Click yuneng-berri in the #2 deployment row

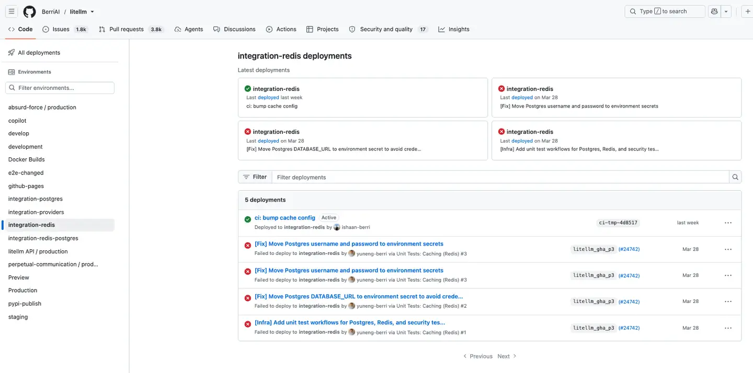[x=372, y=306]
